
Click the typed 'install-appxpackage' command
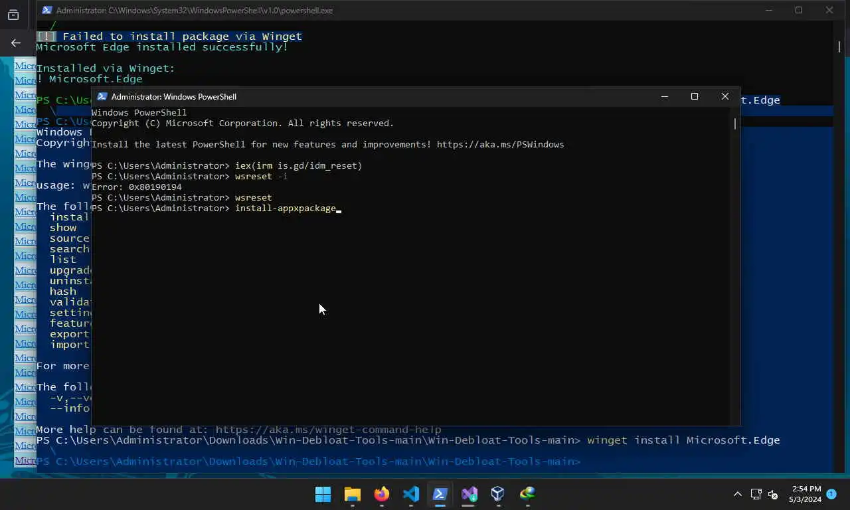coord(286,209)
